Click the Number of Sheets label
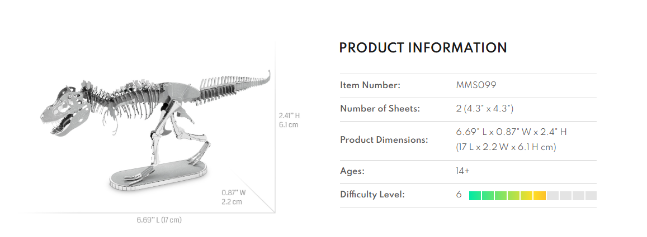This screenshot has height=237, width=647. 380,109
